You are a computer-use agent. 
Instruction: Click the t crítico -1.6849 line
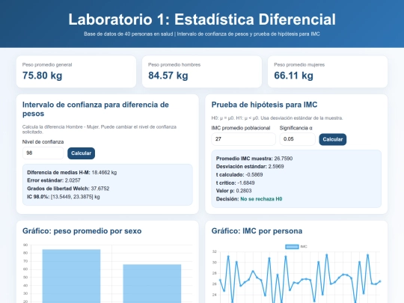point(235,183)
